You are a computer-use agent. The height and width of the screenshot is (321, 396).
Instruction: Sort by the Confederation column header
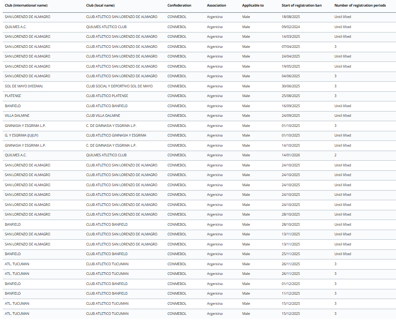[179, 5]
